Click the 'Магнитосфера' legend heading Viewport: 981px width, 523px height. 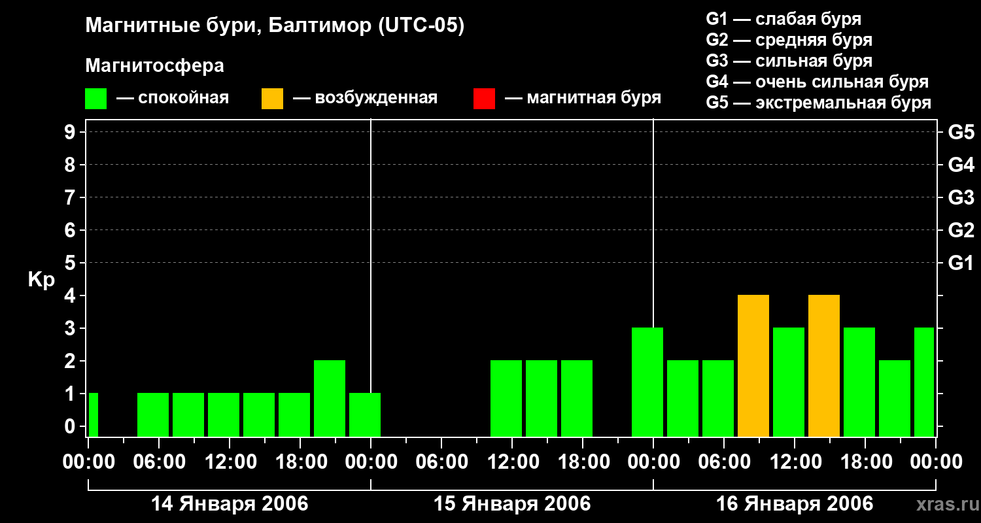pyautogui.click(x=154, y=66)
